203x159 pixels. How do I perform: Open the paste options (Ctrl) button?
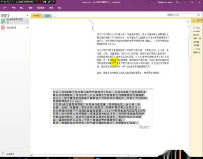point(145,127)
